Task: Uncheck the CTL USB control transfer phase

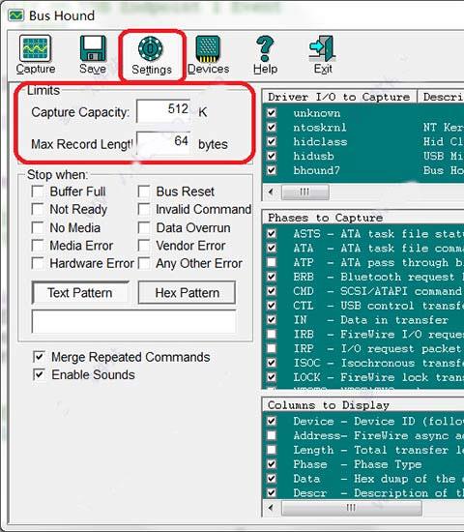Action: [x=272, y=306]
